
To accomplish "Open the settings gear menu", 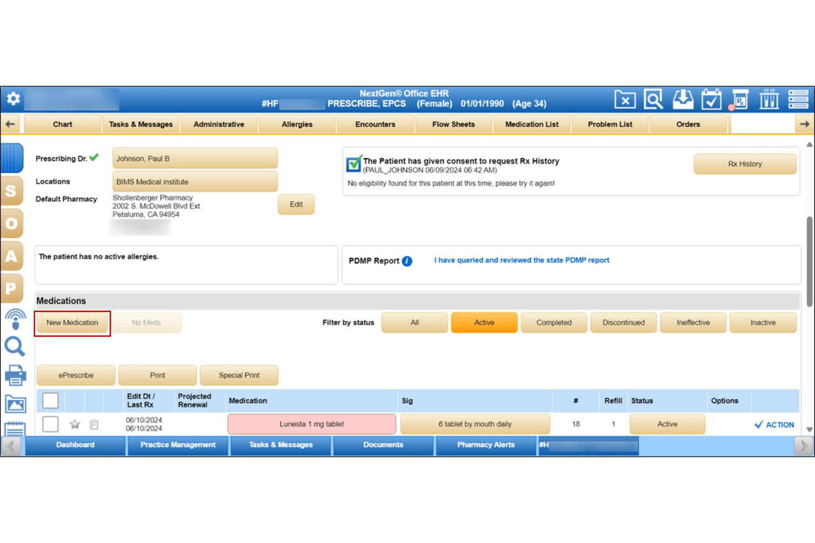I will [x=13, y=99].
